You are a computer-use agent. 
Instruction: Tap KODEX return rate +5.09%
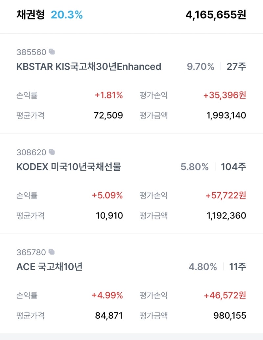[108, 196]
